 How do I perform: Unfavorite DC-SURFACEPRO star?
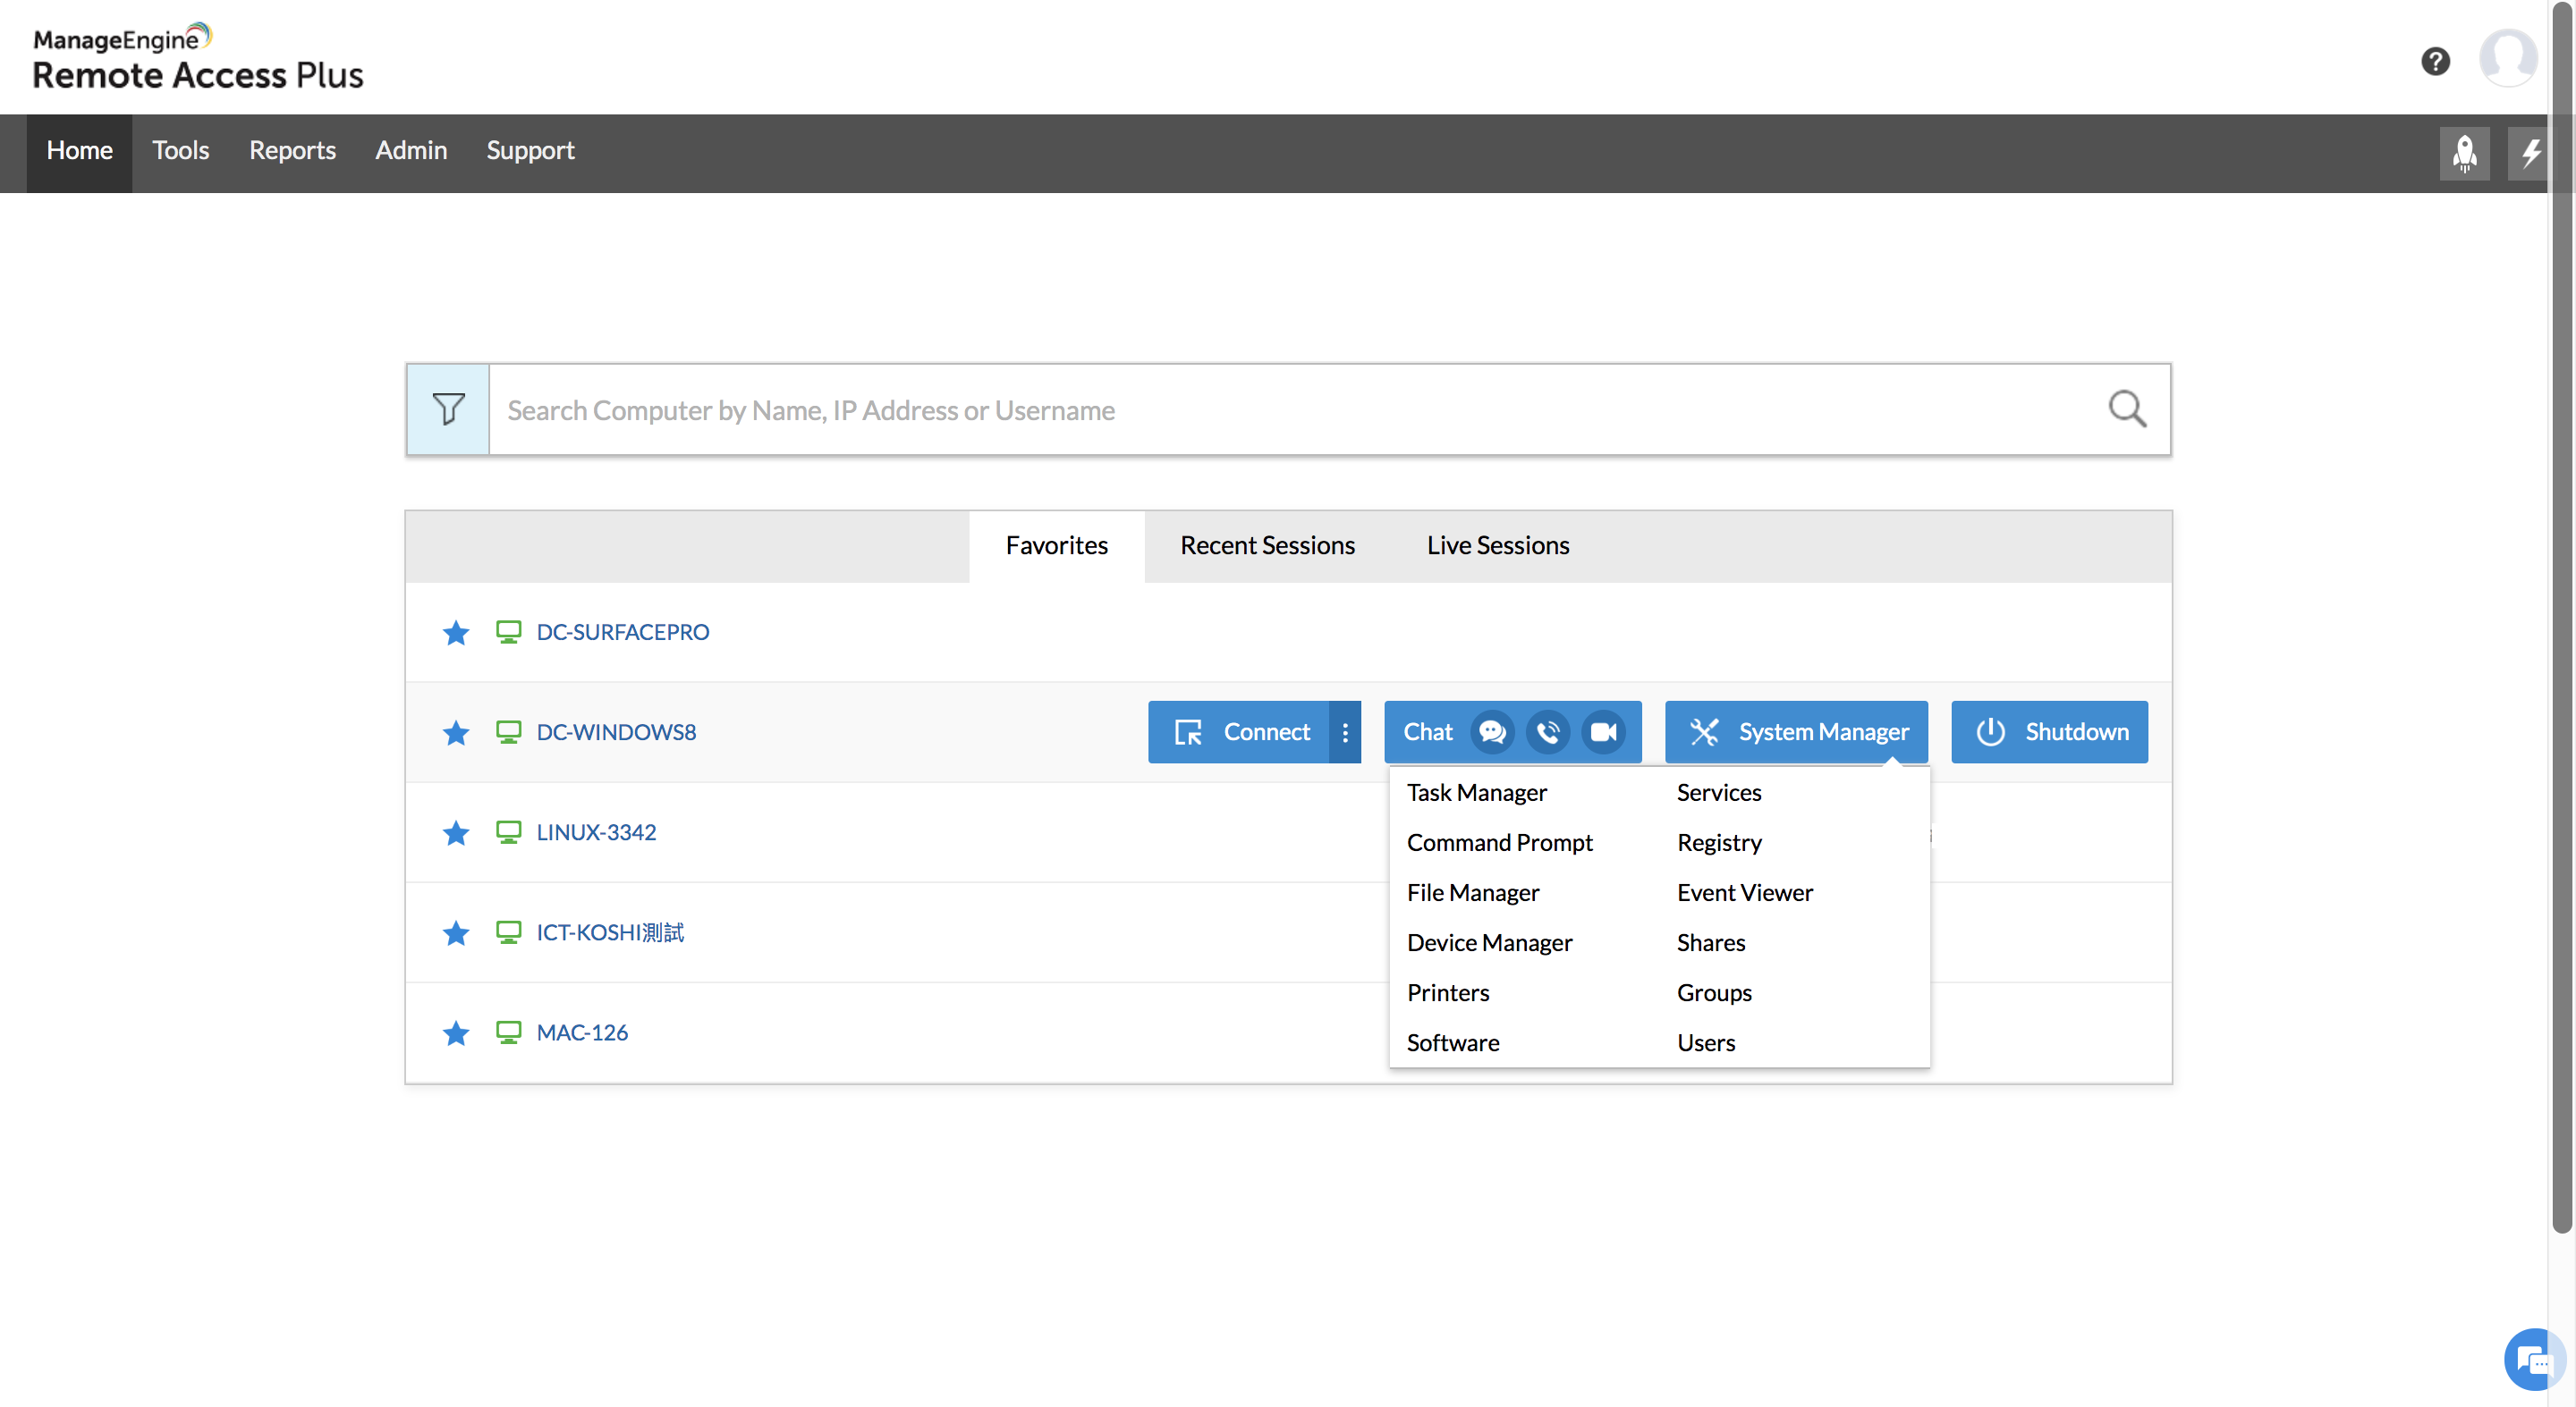point(456,633)
